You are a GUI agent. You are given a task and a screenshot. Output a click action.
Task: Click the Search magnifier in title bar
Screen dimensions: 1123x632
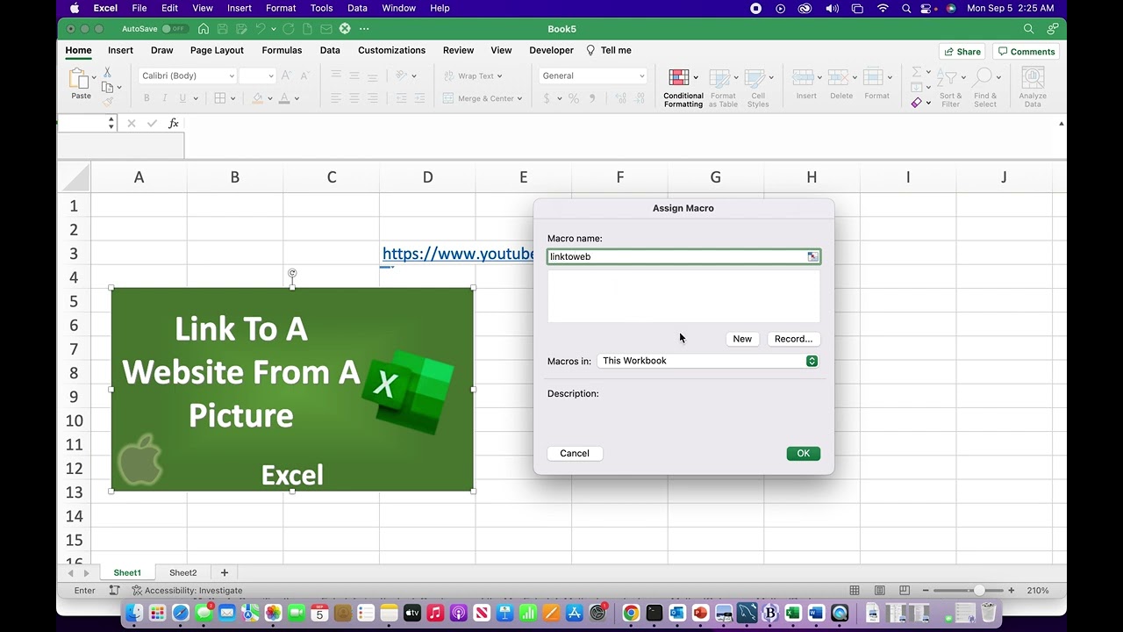1028,29
